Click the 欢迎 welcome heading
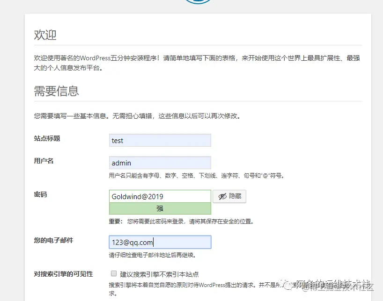Screen dimensions: 383x301 pos(45,34)
